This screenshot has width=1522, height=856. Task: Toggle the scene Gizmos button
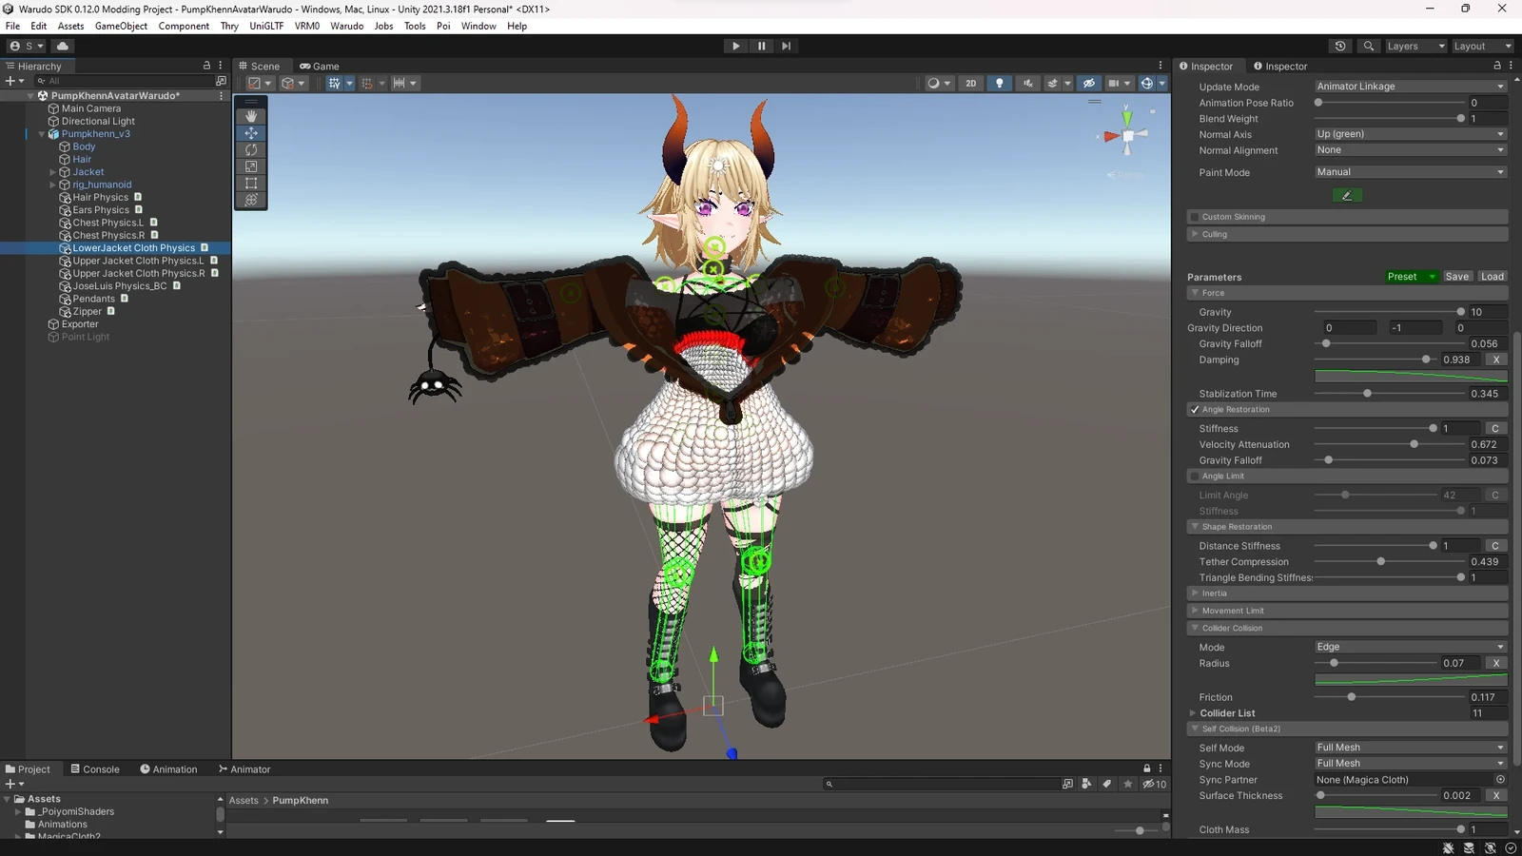point(1146,83)
